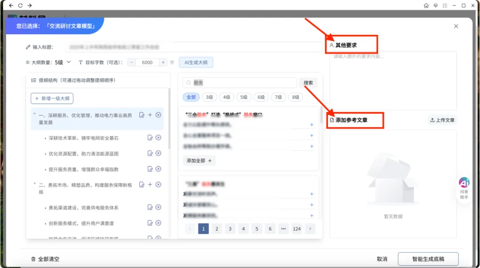This screenshot has width=480, height=268.
Task: Filter results by 6级
Action: click(261, 97)
